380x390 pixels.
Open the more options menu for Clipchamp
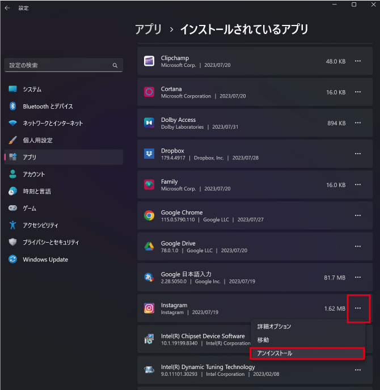coord(358,61)
